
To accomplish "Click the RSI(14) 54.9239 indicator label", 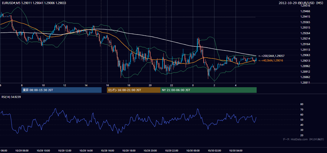I will 11,97.
